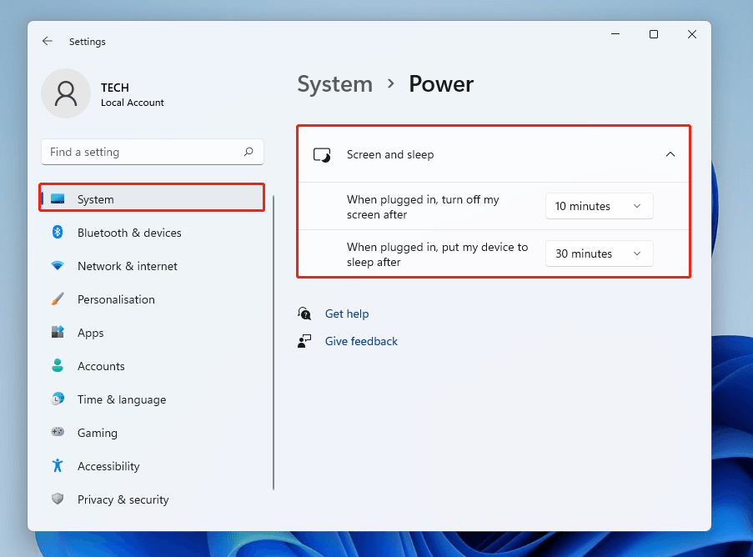Click the Get help link
This screenshot has height=557, width=753.
[347, 314]
